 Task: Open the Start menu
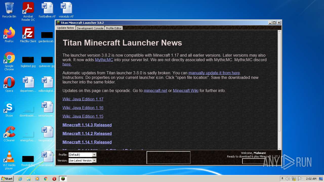[7, 179]
